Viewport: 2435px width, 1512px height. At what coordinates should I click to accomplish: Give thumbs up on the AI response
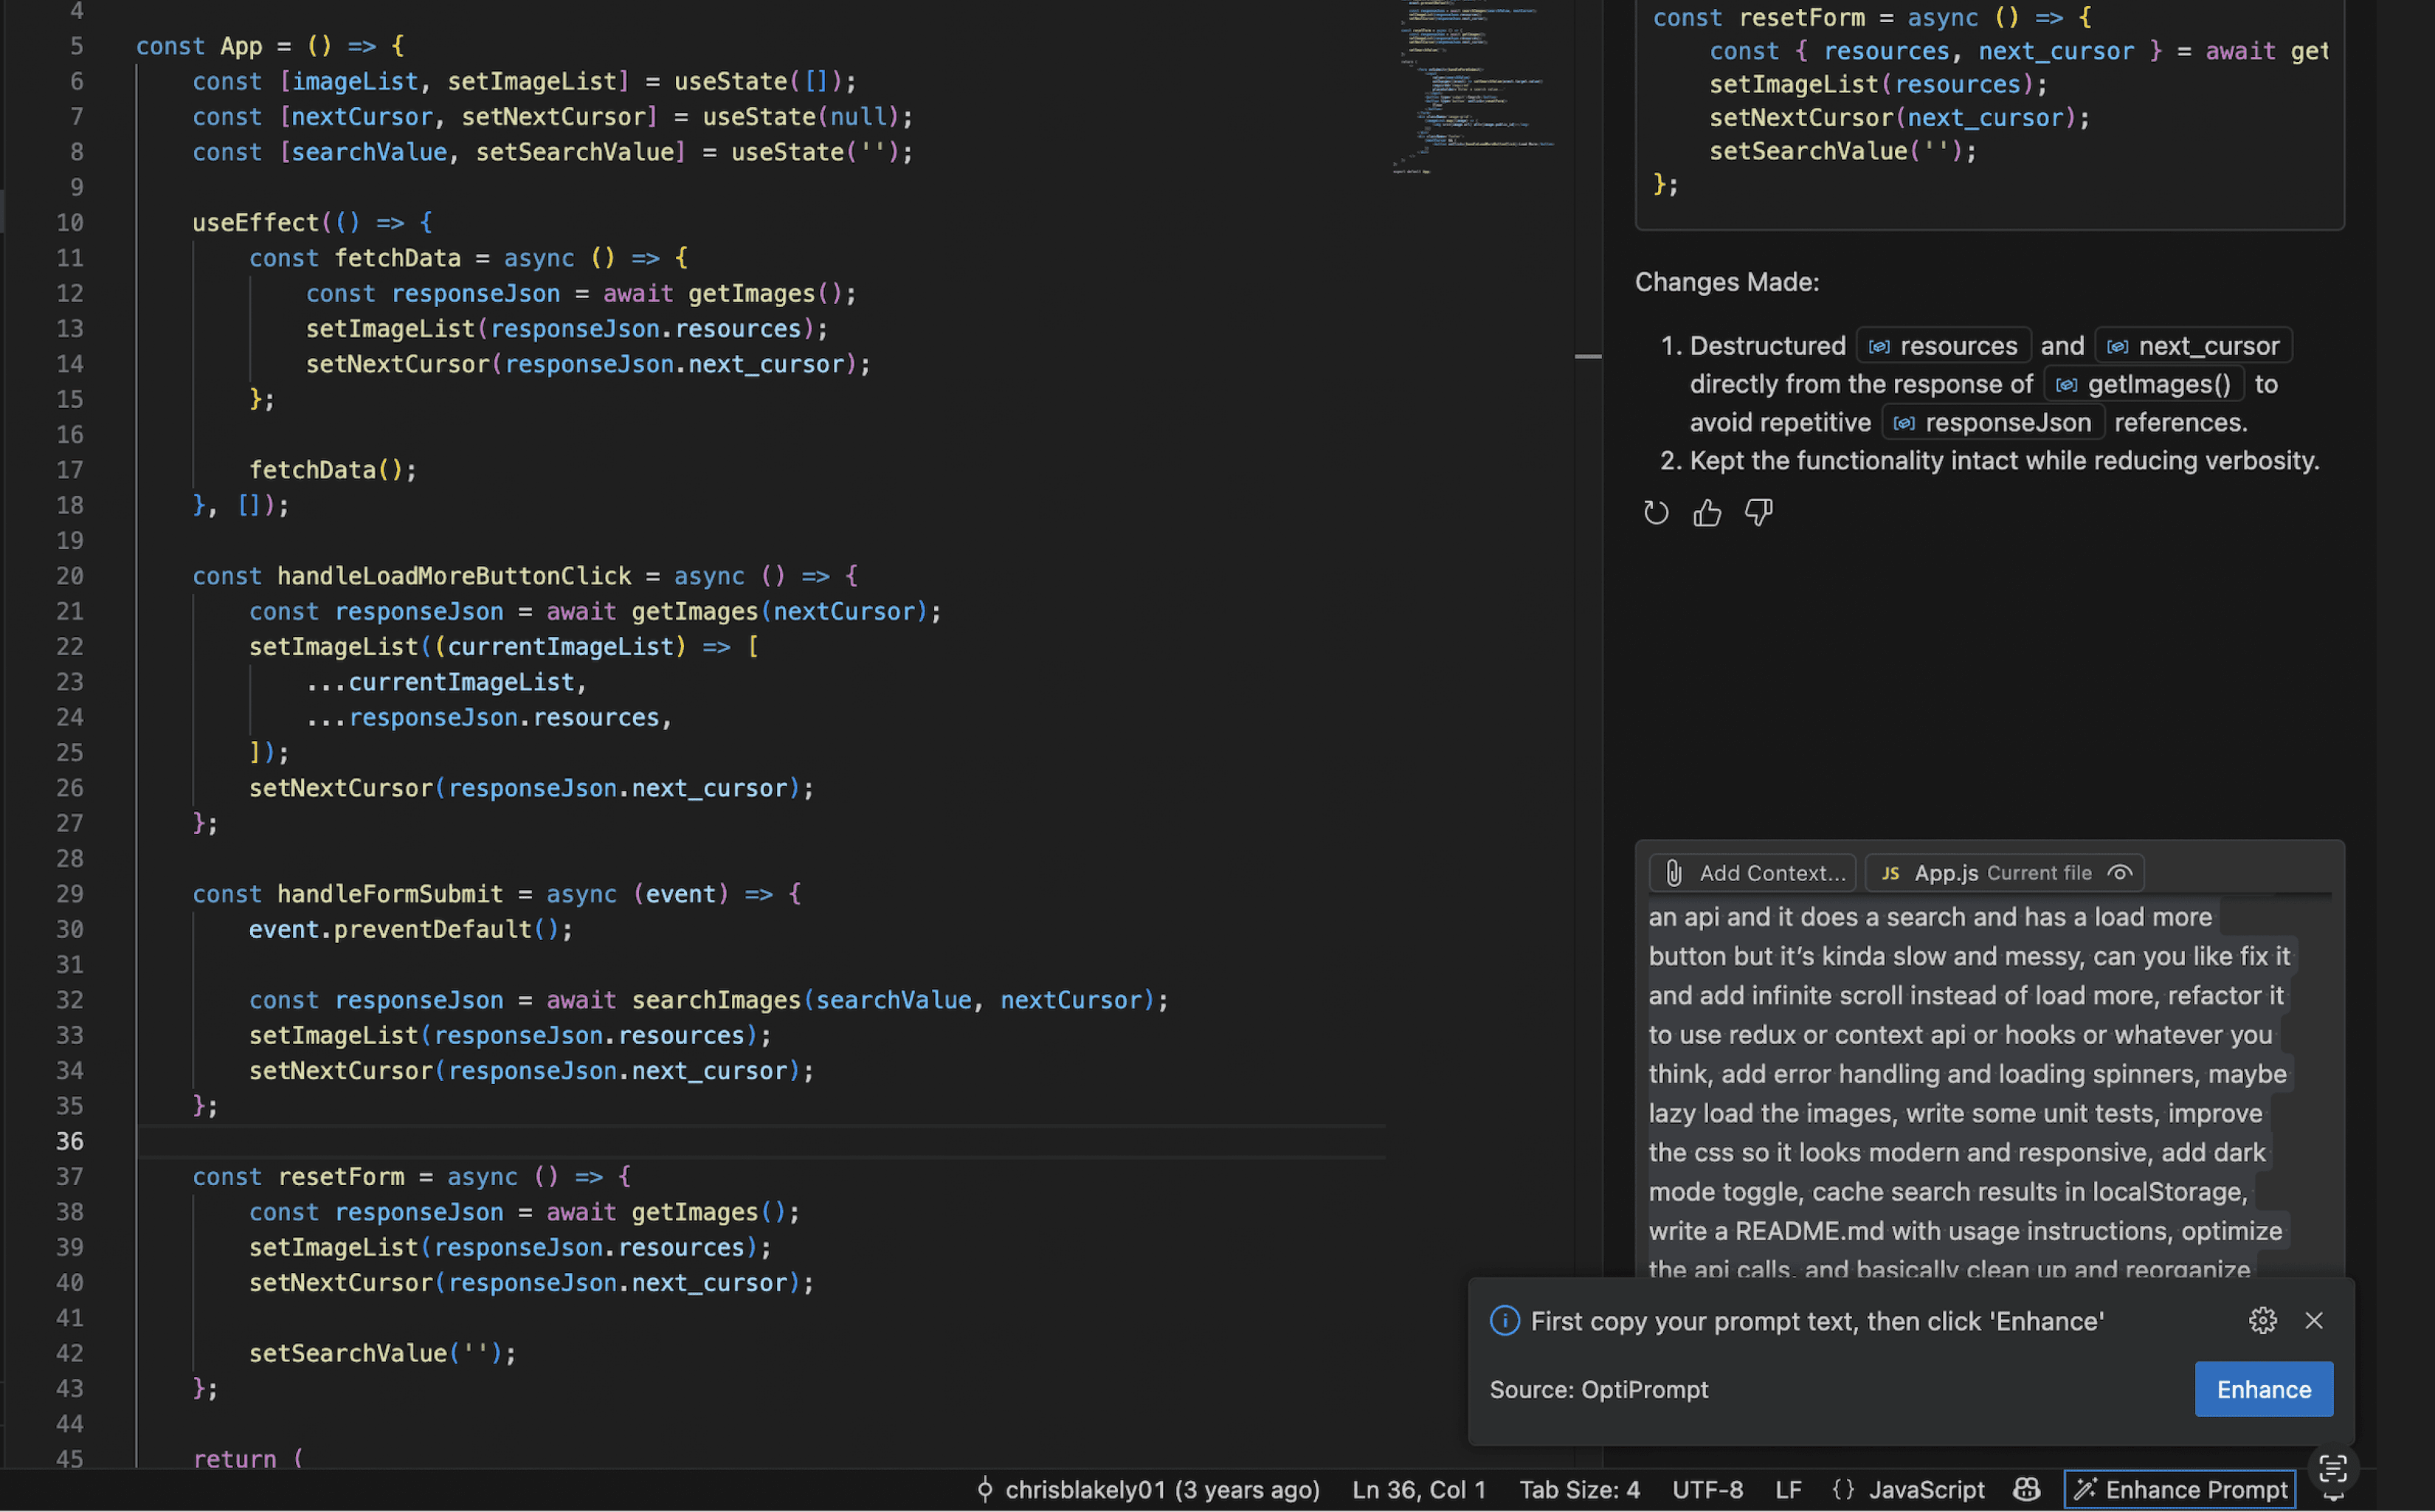(x=1707, y=512)
